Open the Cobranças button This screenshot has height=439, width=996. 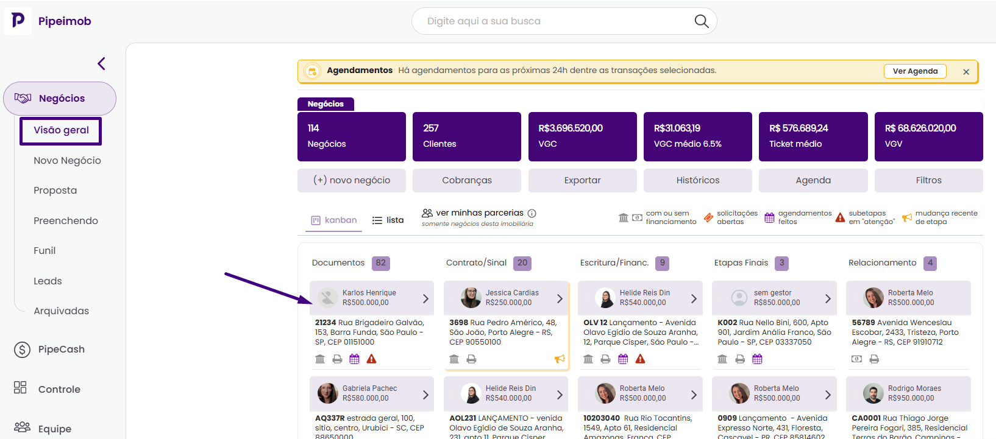pyautogui.click(x=467, y=180)
